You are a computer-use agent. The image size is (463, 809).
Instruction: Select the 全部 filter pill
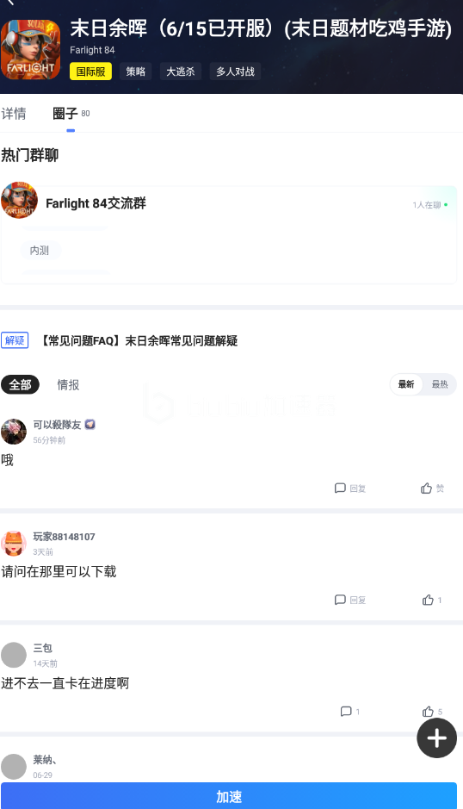click(x=20, y=384)
